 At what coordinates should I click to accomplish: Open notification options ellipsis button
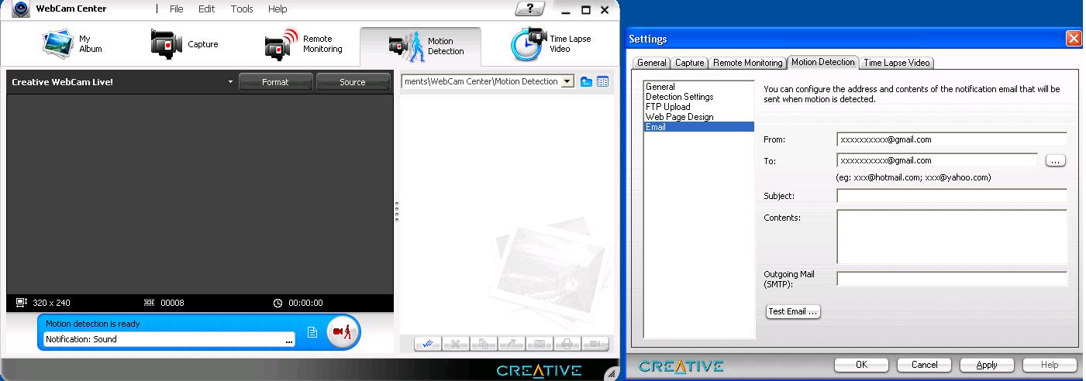tap(289, 339)
